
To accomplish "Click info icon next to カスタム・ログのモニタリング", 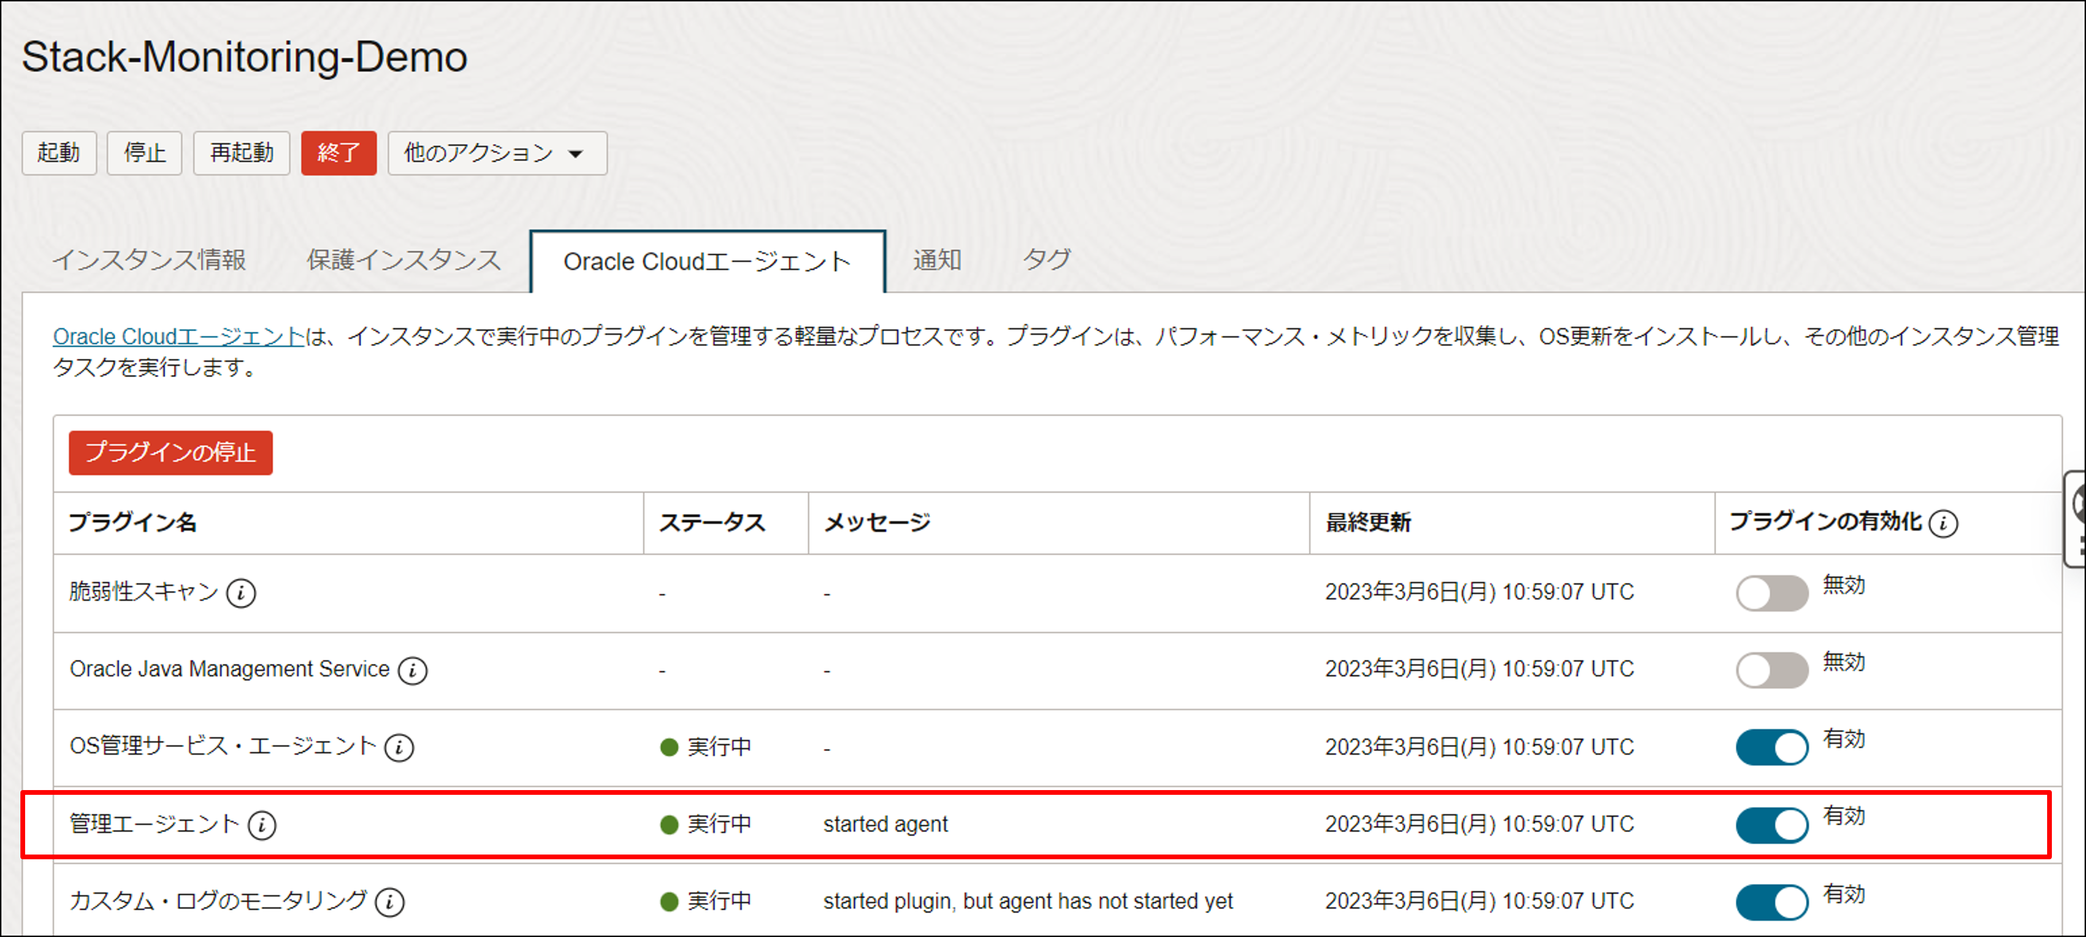I will click(x=390, y=902).
